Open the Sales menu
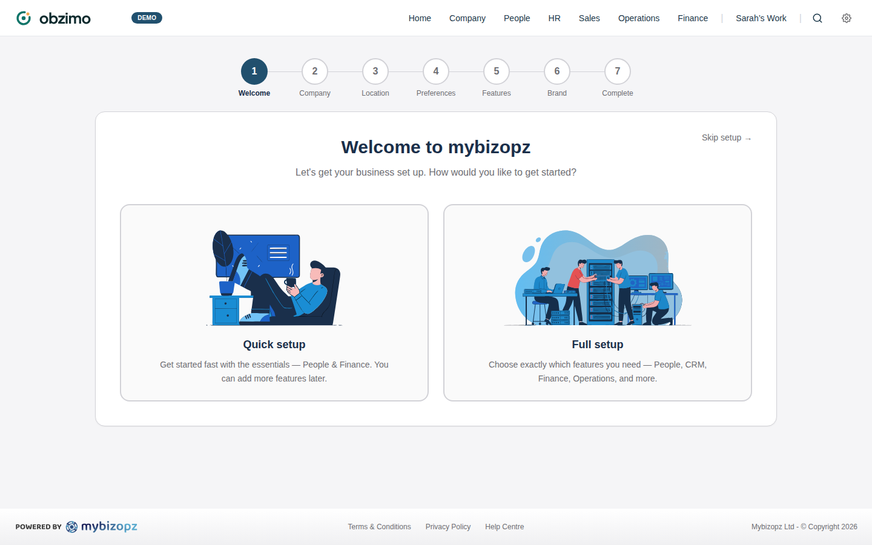This screenshot has width=872, height=545. pos(589,18)
